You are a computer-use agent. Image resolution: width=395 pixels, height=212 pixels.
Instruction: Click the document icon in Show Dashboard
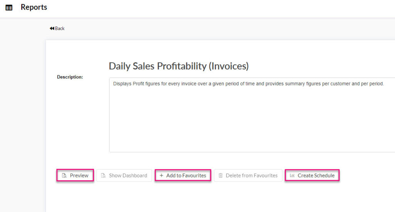(x=103, y=175)
